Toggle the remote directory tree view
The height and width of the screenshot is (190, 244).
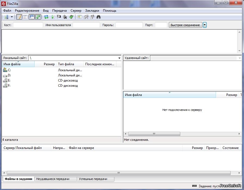pos(32,17)
